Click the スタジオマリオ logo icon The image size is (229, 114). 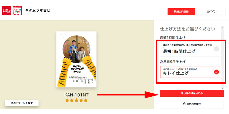coord(17,11)
